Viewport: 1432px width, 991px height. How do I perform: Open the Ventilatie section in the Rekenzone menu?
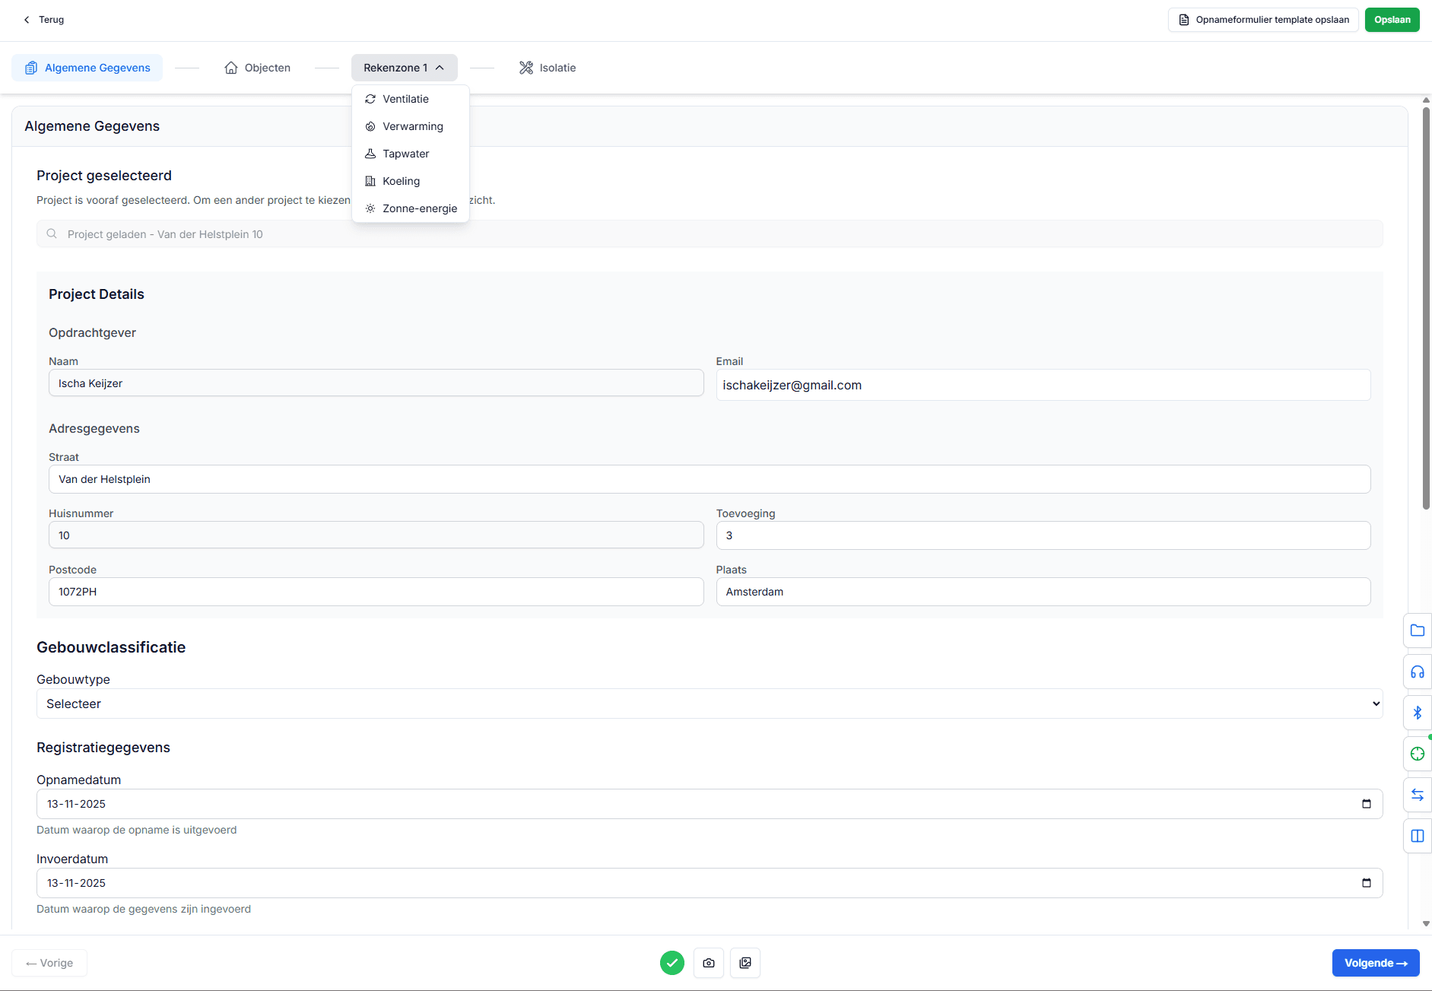405,99
